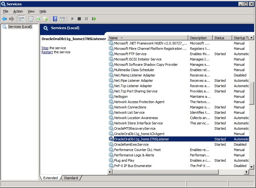Select Microsoft Software Shadow Copy Provider

pos(179,65)
